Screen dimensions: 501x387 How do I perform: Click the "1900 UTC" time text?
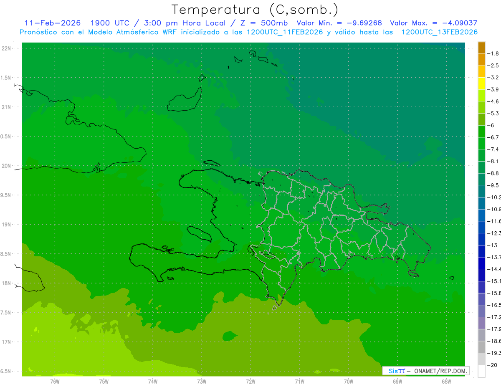tap(110, 23)
